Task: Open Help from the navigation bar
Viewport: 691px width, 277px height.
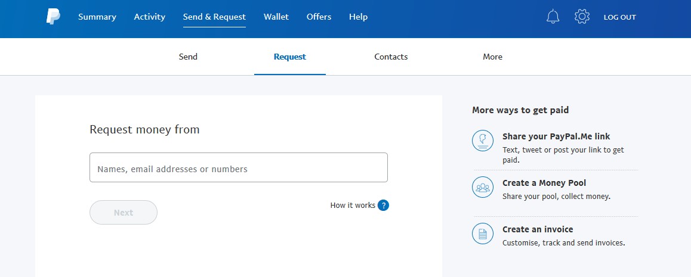Action: point(358,17)
